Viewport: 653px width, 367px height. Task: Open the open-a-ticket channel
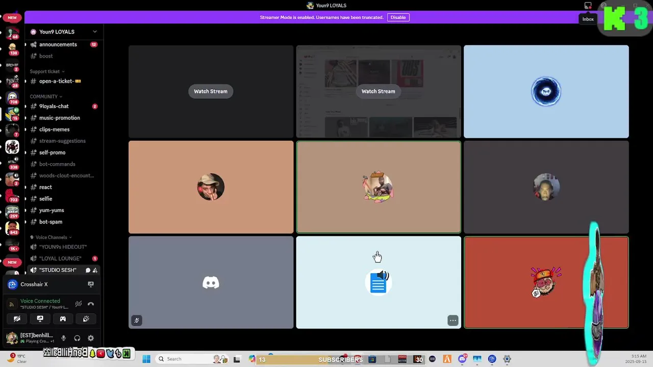click(x=63, y=81)
